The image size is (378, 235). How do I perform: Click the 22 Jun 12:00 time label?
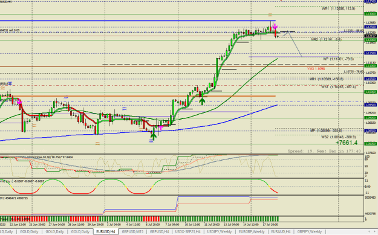tap(18, 225)
